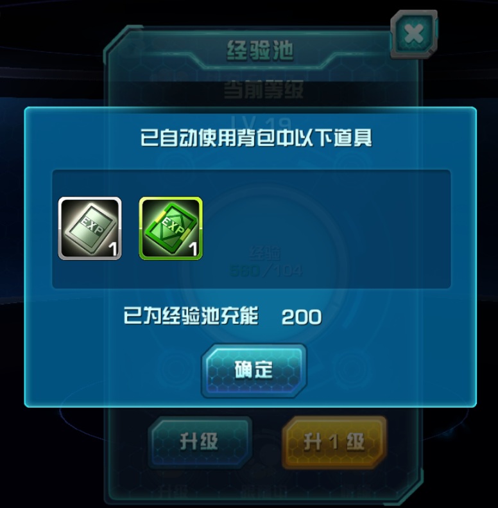Image resolution: width=498 pixels, height=508 pixels.
Task: Close the 经验池 window with X
Action: (x=414, y=34)
